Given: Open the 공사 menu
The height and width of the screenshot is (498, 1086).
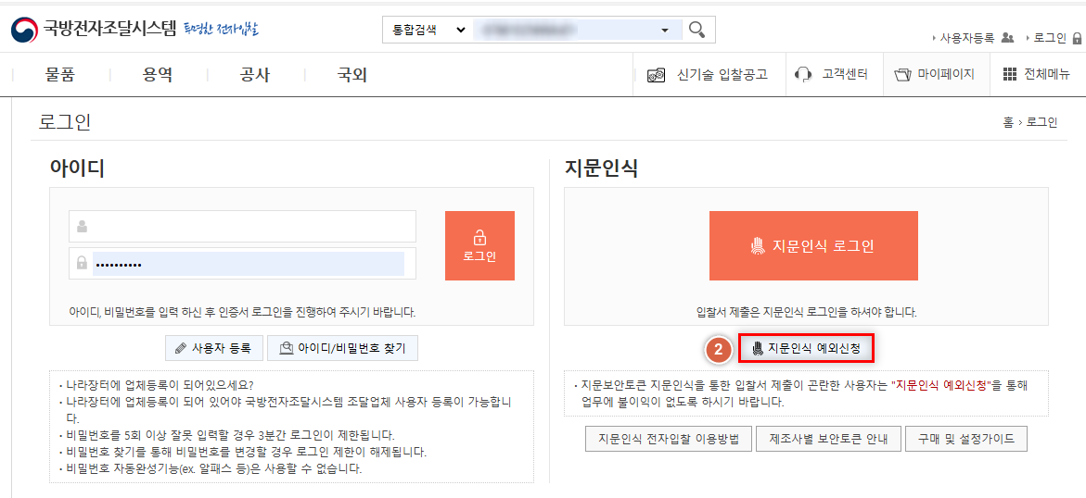Looking at the screenshot, I should (x=254, y=75).
